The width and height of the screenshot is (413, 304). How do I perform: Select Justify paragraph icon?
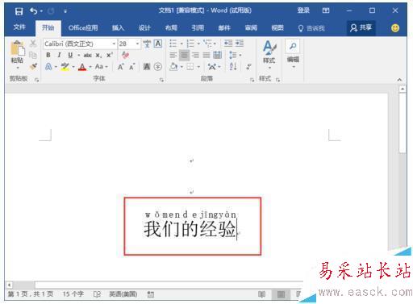coord(206,55)
